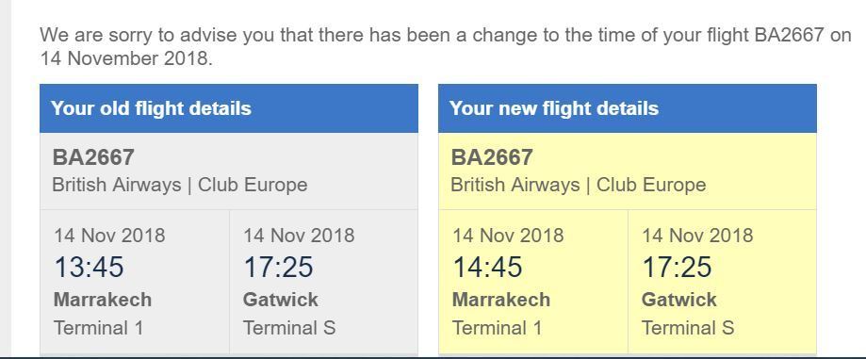
Task: Click the old departure date 14 Nov 2018
Action: click(109, 236)
